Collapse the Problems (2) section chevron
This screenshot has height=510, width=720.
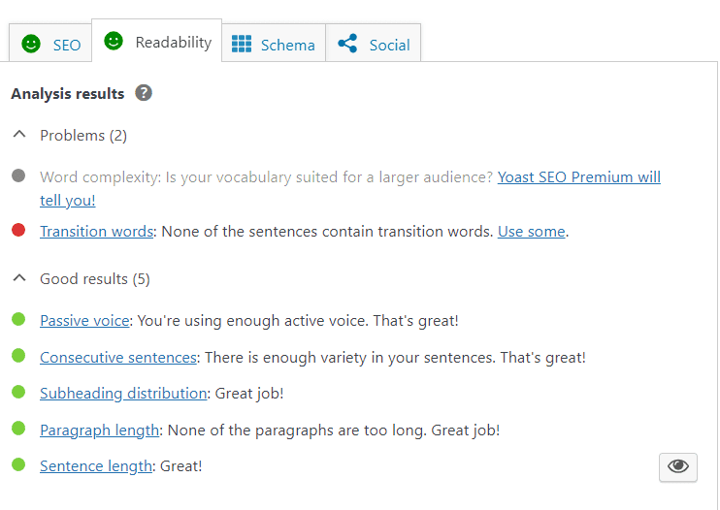pos(19,135)
